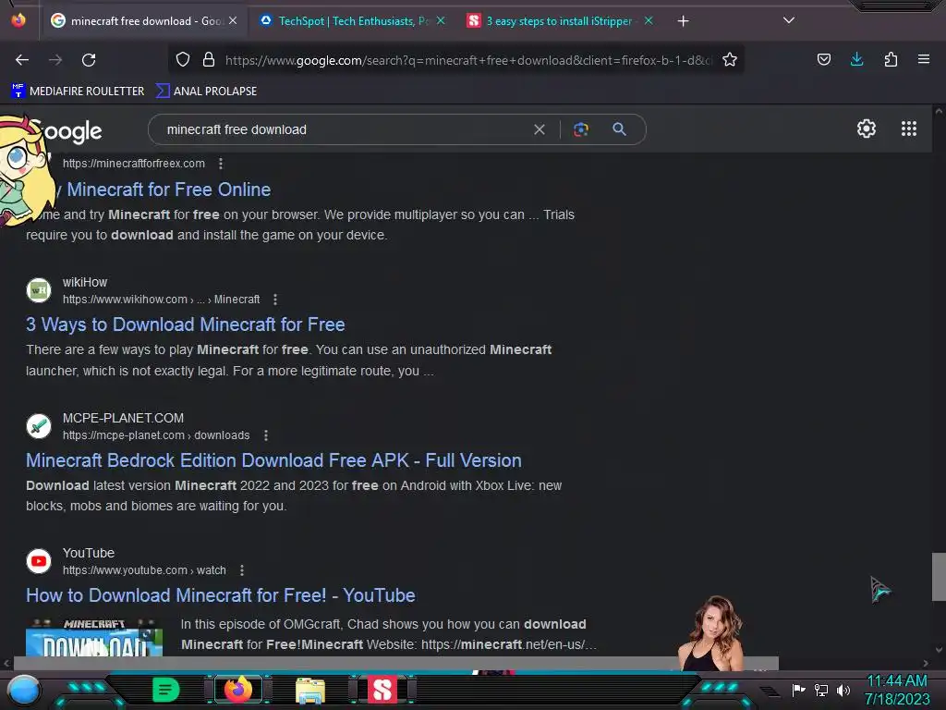Open Action Center flag in tray
Viewport: 946px width, 710px height.
[x=799, y=690]
